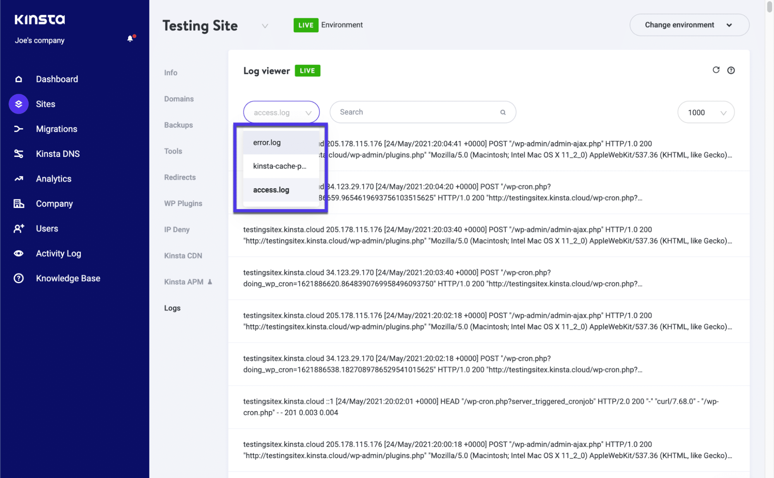Switch to the Logs tab
The height and width of the screenshot is (478, 774).
tap(172, 308)
